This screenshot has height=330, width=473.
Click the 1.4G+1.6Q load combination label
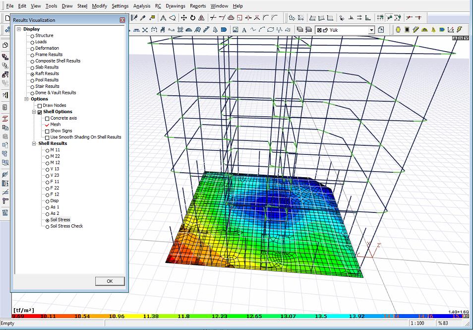coord(459,312)
